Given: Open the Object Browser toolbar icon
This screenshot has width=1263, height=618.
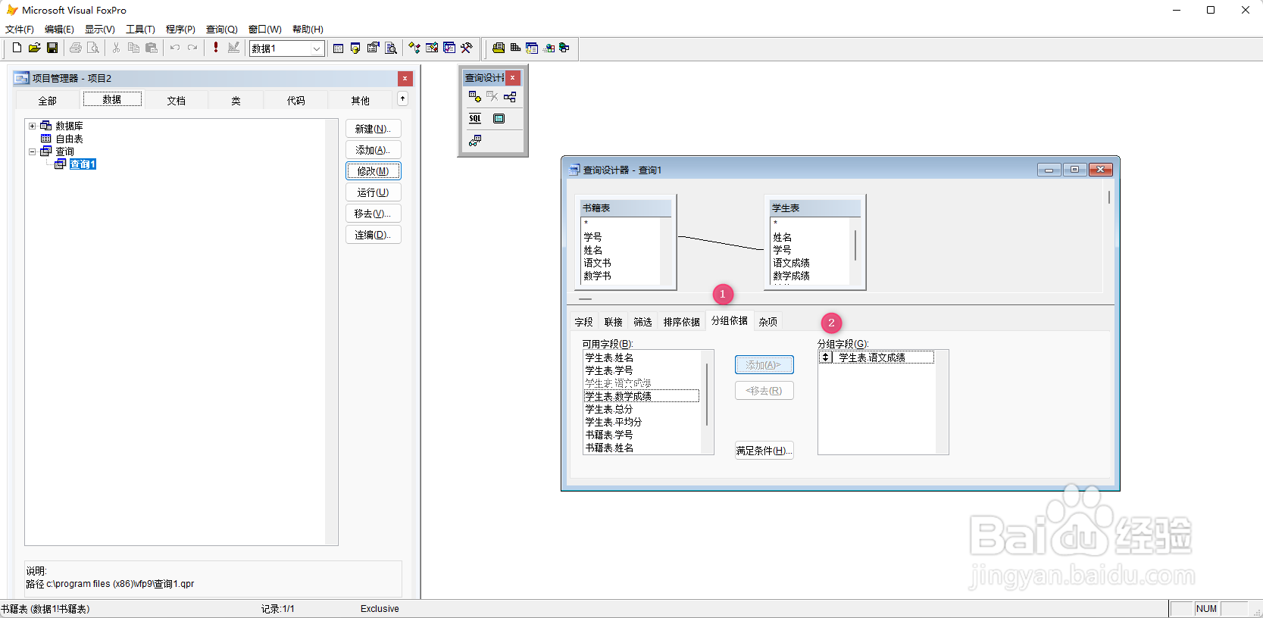Looking at the screenshot, I should click(432, 48).
